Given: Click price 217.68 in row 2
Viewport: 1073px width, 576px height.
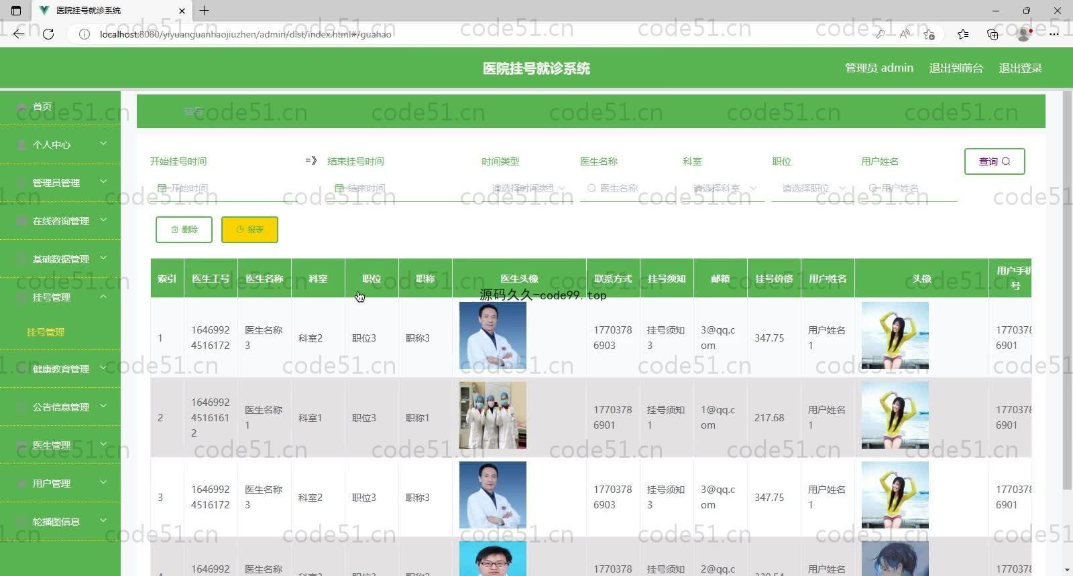Looking at the screenshot, I should [x=769, y=418].
